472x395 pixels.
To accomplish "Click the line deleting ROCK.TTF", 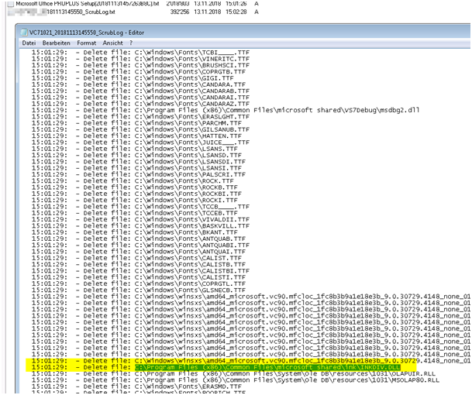I will [133, 180].
